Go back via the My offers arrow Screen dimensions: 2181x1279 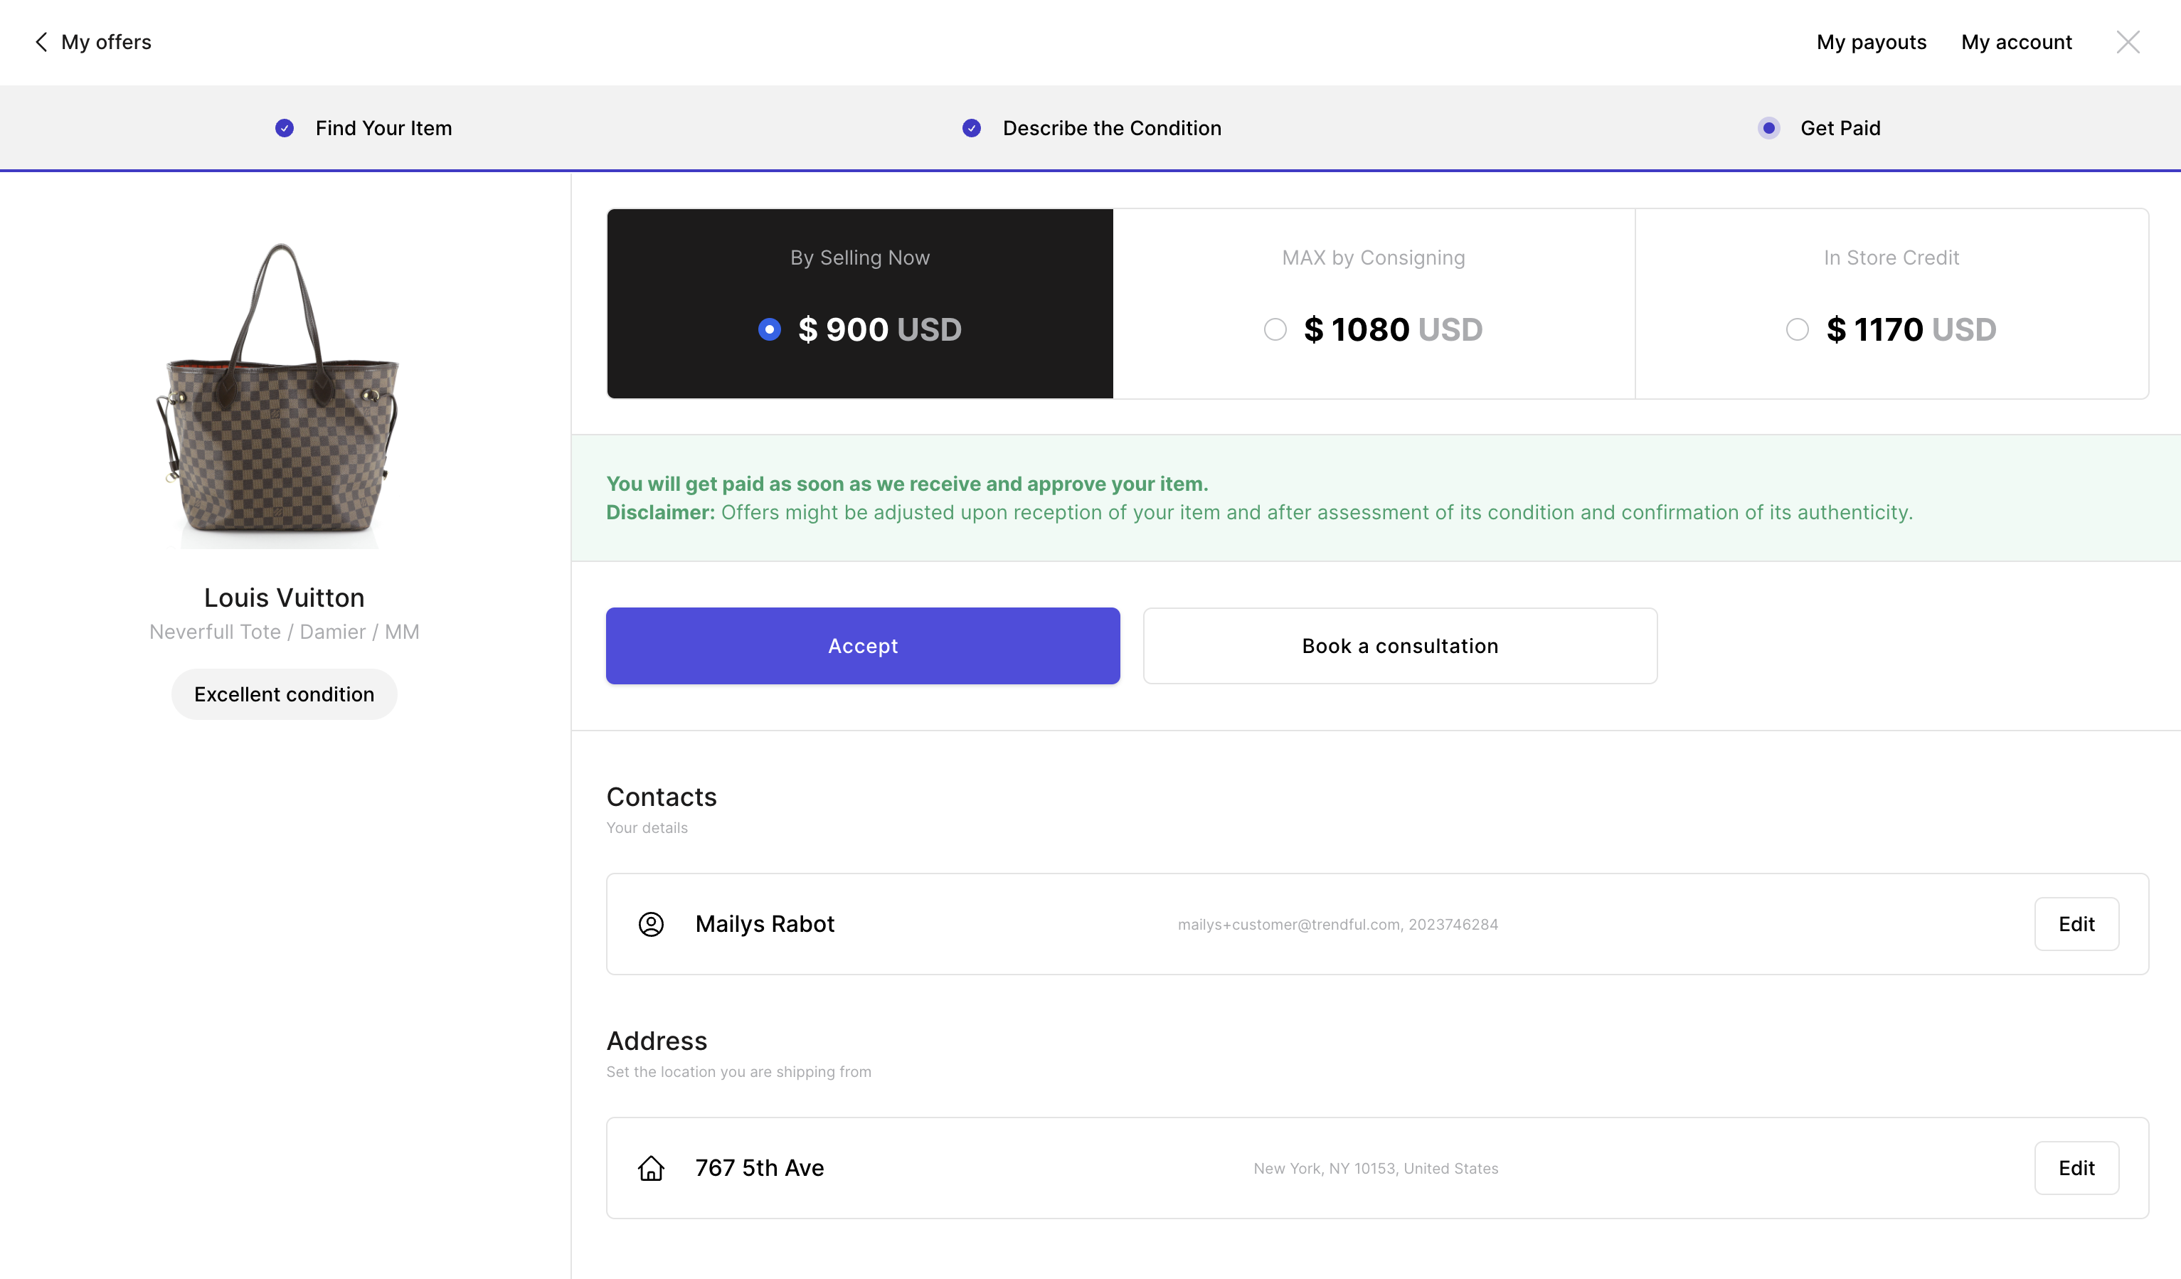[x=41, y=43]
